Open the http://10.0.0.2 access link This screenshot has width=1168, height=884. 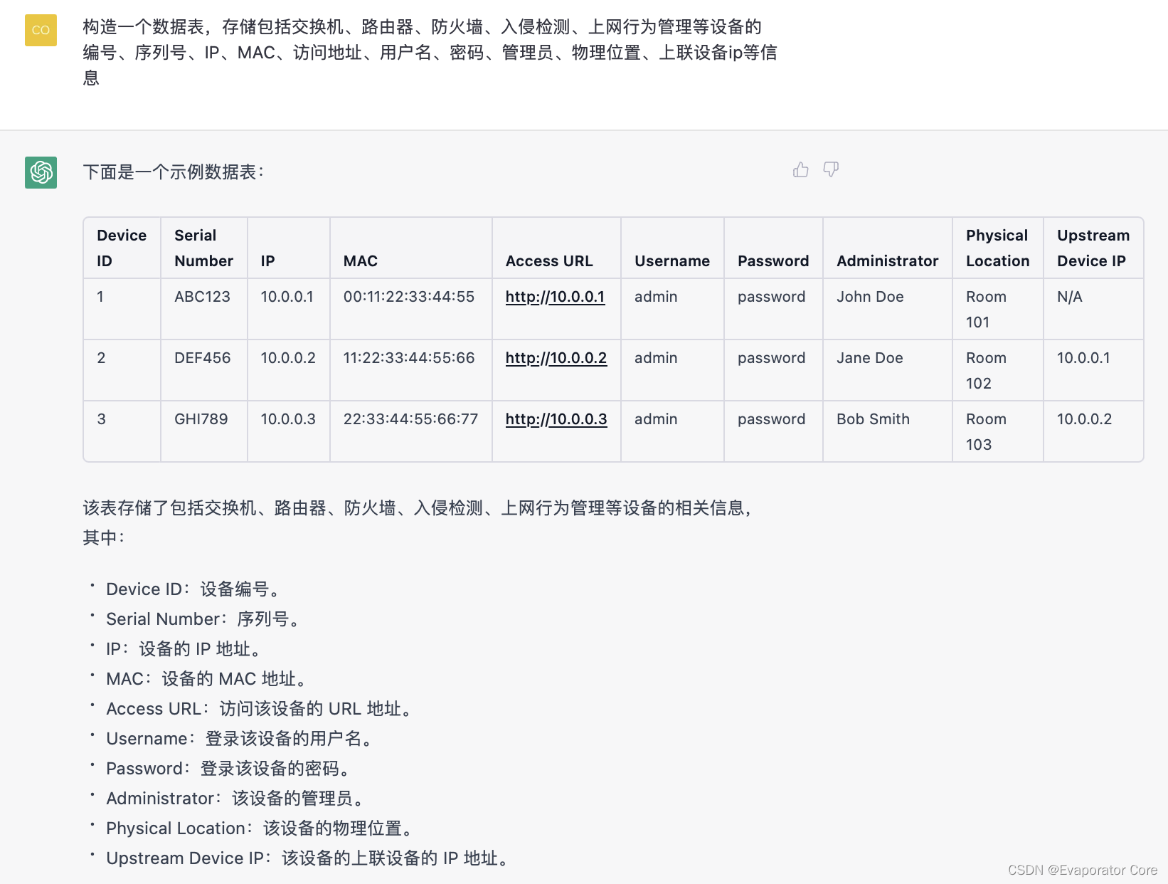pos(556,358)
